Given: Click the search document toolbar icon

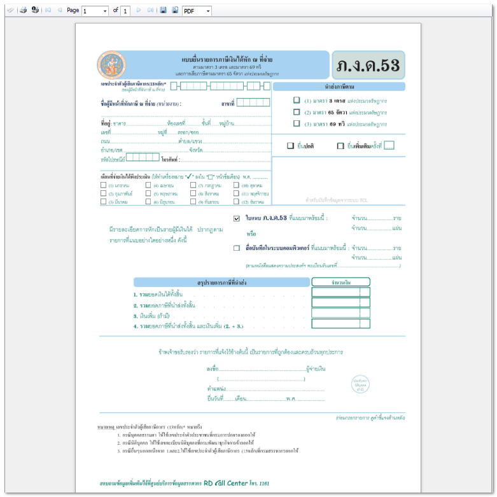Looking at the screenshot, I should [x=10, y=11].
